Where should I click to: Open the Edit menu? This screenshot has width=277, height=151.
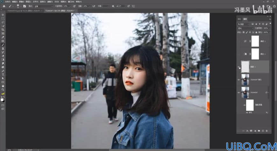(x=15, y=2)
